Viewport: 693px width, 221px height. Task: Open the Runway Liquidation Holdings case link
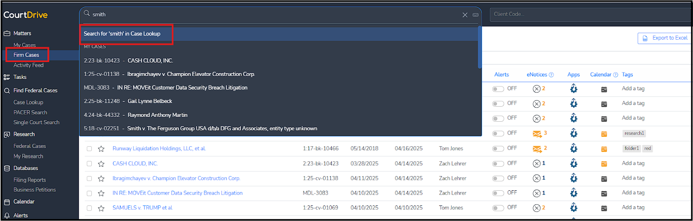click(159, 148)
